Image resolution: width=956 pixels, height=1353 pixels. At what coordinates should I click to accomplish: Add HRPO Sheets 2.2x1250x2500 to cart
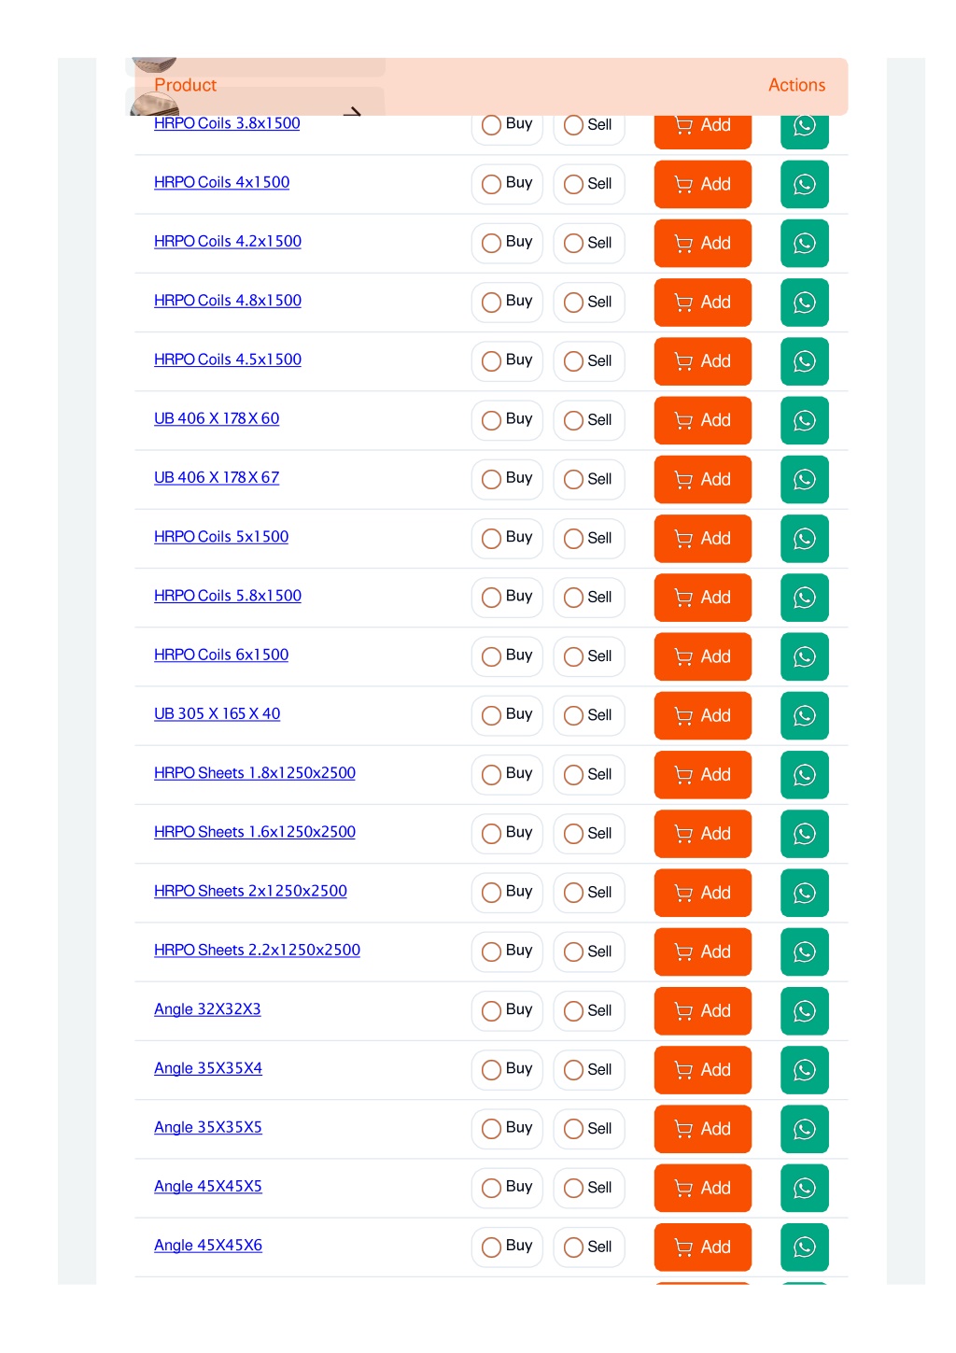pyautogui.click(x=702, y=951)
